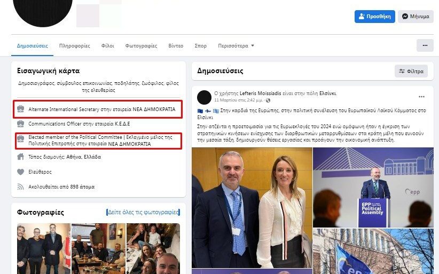Open the Φίλοι tab
The width and height of the screenshot is (439, 274).
[107, 45]
